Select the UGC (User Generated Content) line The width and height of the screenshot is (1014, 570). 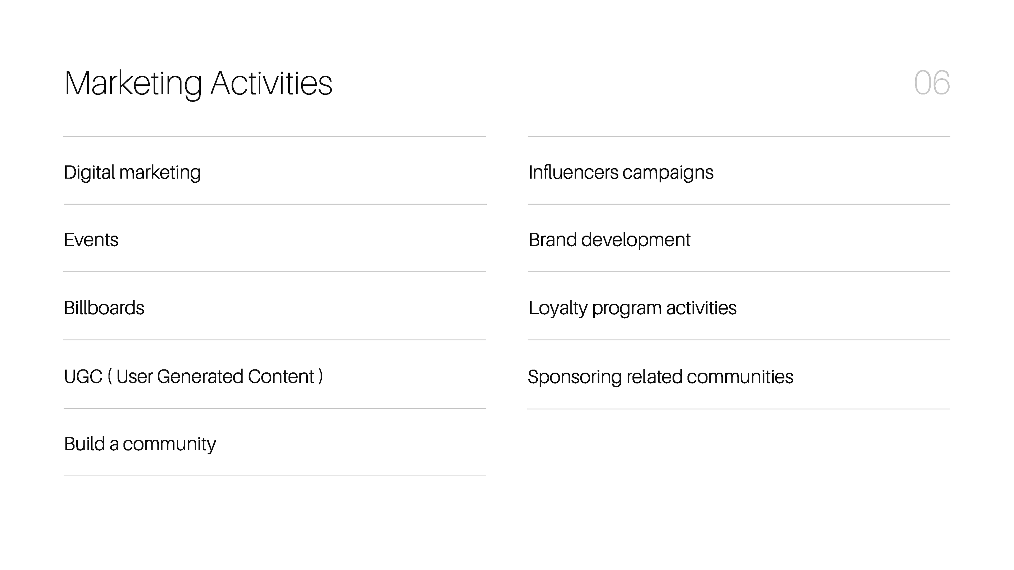193,377
